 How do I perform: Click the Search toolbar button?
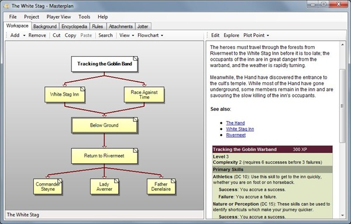105,35
